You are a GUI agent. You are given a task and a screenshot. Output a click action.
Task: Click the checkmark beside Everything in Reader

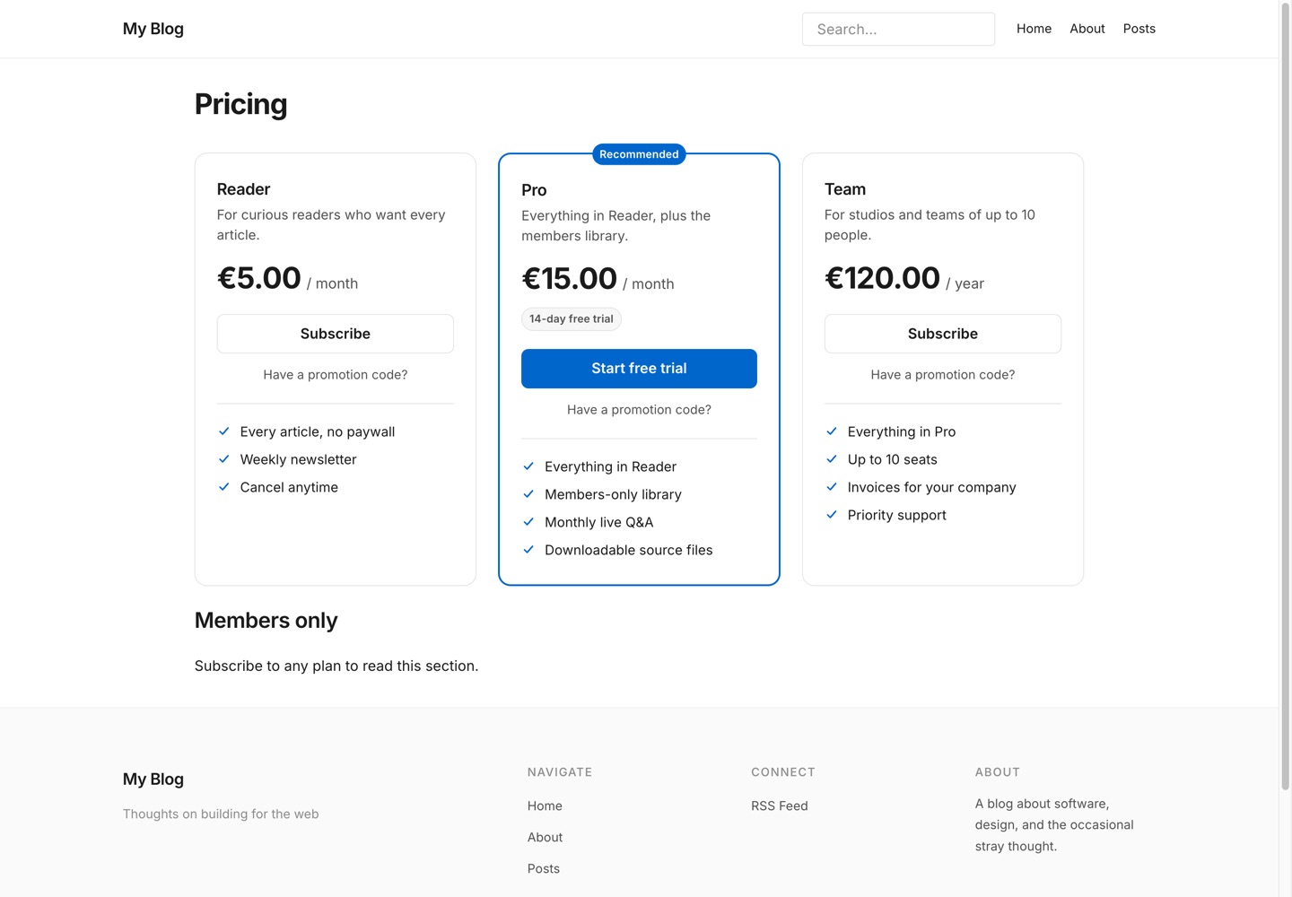528,466
